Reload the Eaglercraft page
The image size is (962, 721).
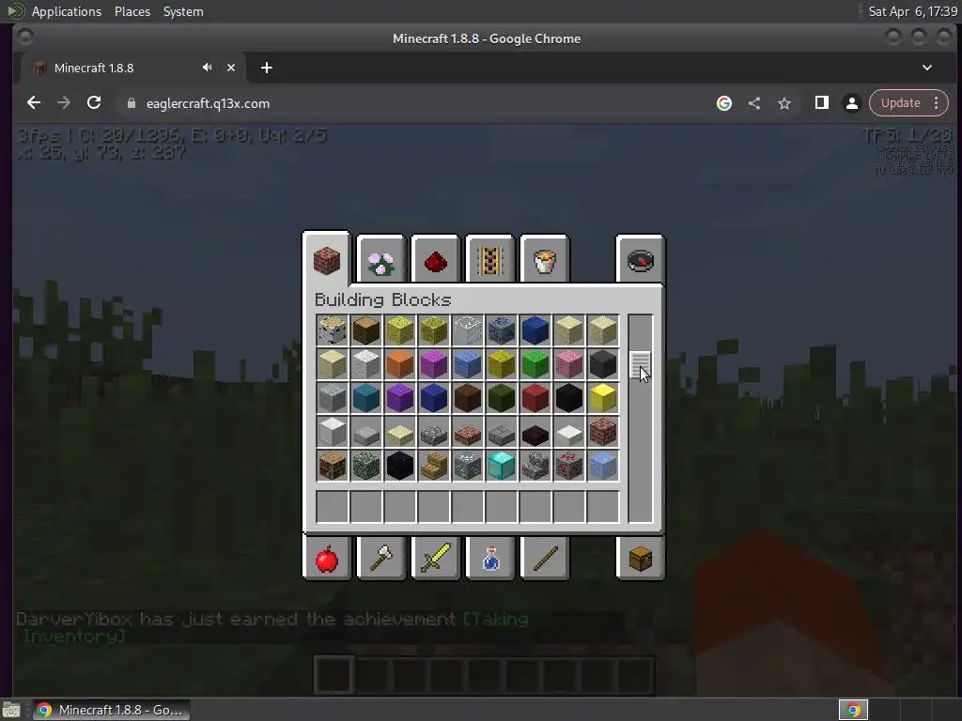point(94,103)
